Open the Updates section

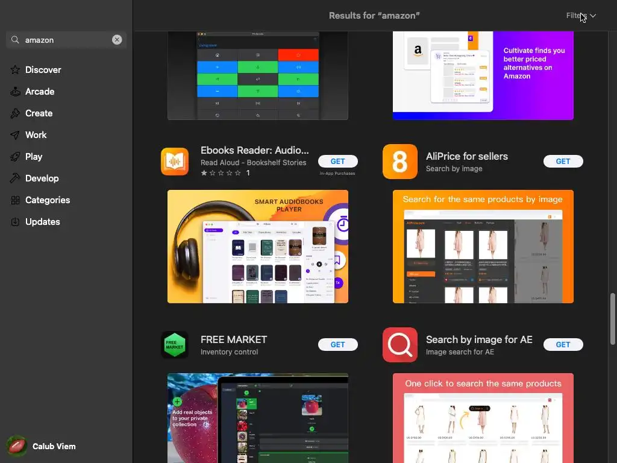pyautogui.click(x=43, y=222)
